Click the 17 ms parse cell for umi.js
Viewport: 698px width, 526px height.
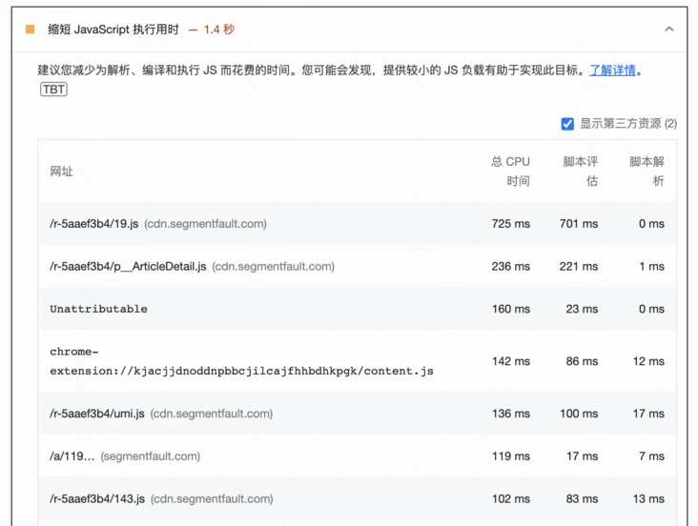(x=648, y=414)
